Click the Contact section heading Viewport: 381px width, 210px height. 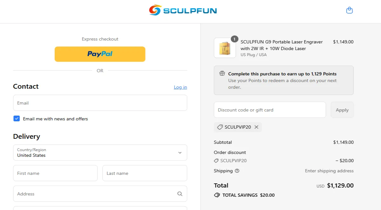(x=26, y=86)
